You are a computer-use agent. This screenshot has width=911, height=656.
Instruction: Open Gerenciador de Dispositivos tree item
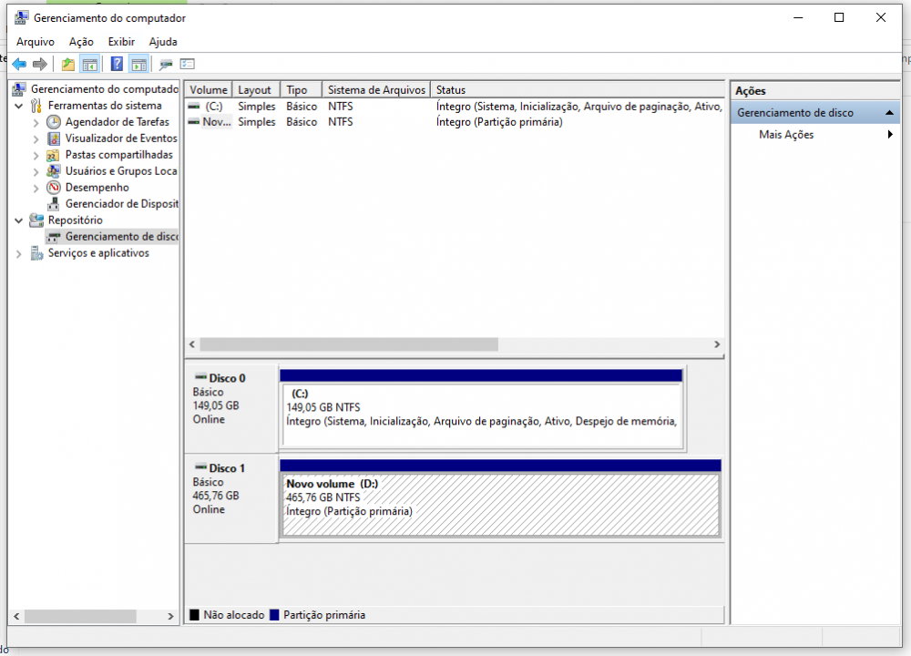pos(121,204)
